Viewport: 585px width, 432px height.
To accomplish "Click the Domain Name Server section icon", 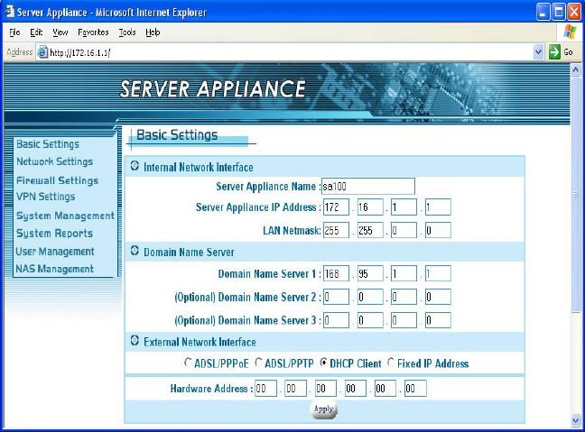I will pos(135,252).
